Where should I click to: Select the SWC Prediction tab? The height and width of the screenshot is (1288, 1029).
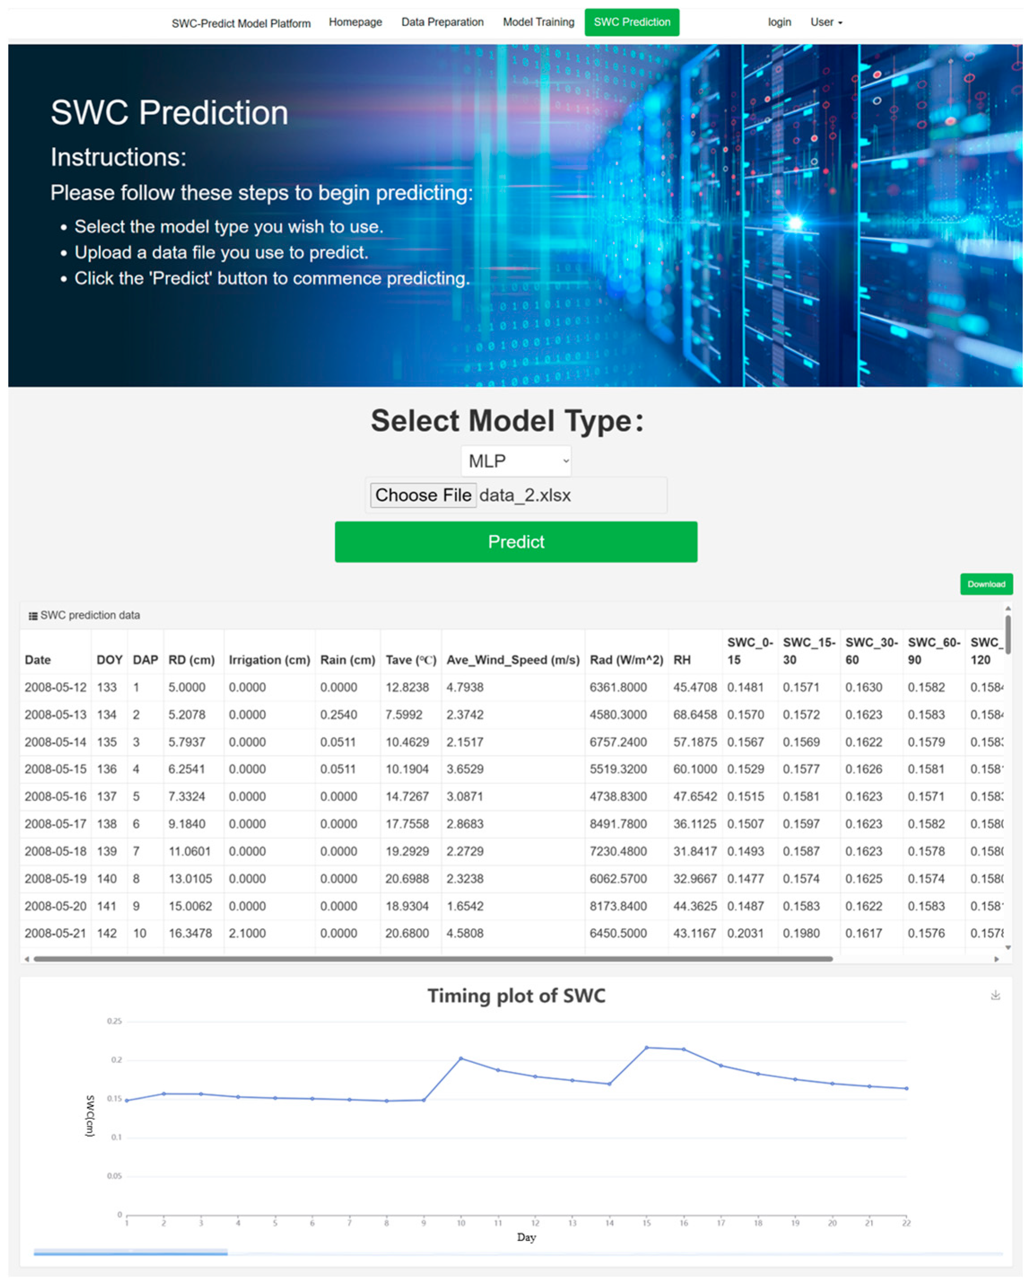(631, 22)
